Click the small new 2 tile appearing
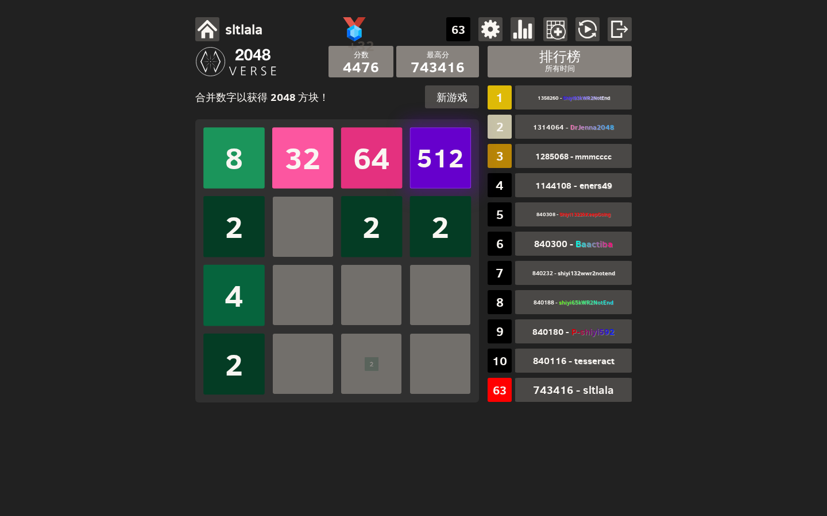827x516 pixels. pos(372,364)
